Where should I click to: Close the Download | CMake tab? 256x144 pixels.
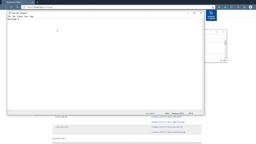(x=32, y=2)
